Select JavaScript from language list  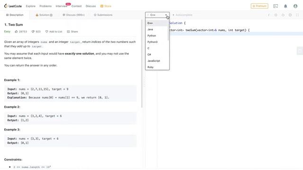pos(156,61)
